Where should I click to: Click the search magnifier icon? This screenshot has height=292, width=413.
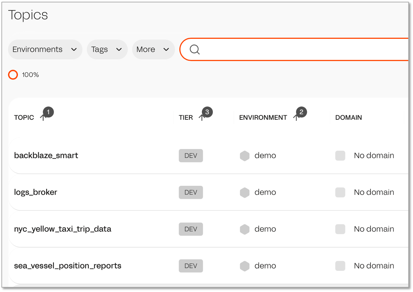(x=195, y=49)
